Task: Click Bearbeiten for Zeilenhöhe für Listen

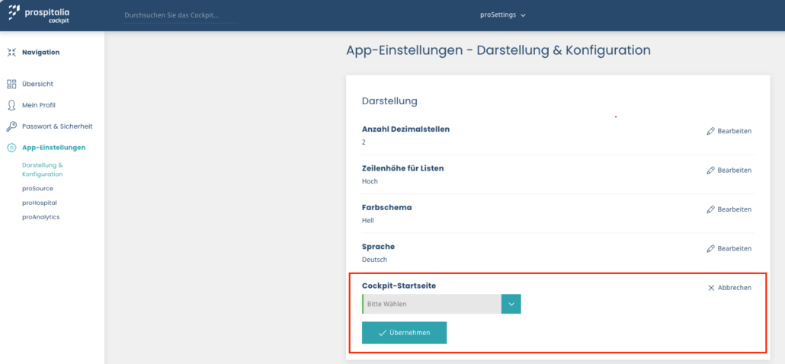Action: point(729,171)
